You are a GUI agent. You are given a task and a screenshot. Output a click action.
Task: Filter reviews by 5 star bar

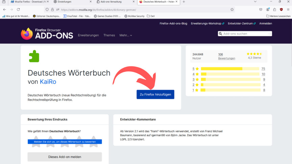[x=230, y=69]
